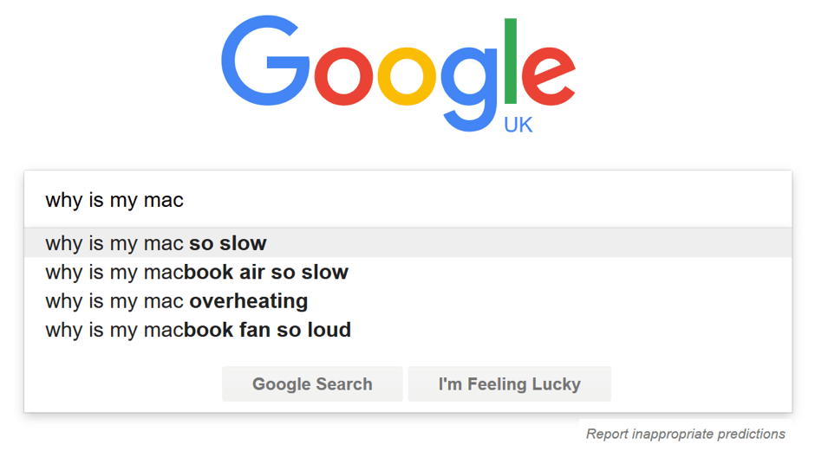Viewport: 815px width, 457px height.
Task: Select suggestion 'why is my macbook air so slow'
Action: pyautogui.click(x=408, y=272)
